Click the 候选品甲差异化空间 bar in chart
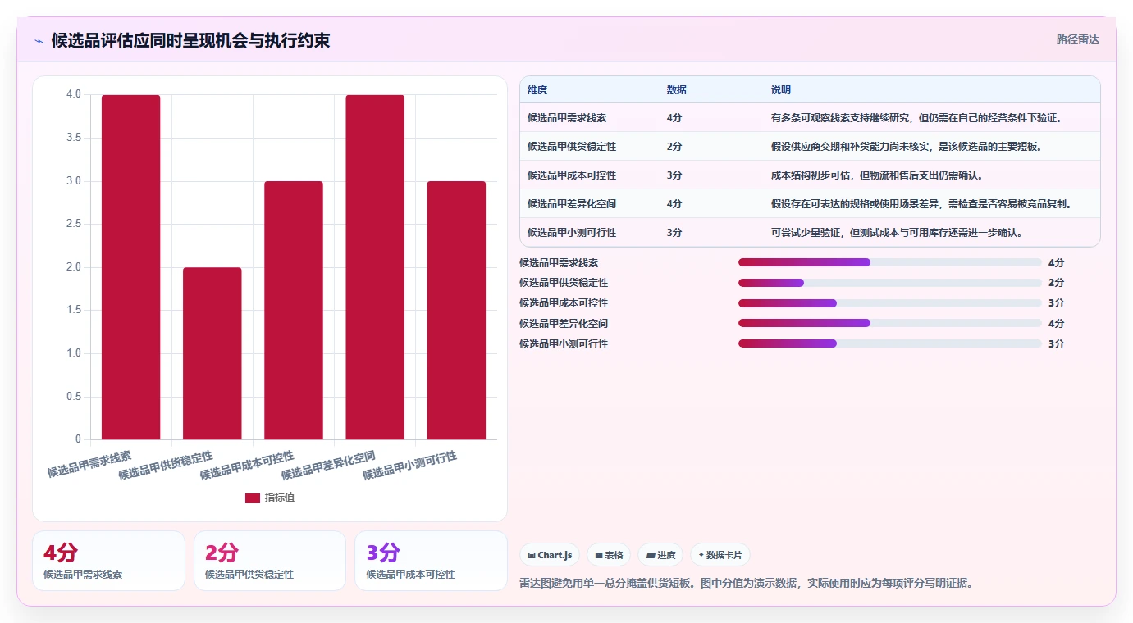 [375, 267]
